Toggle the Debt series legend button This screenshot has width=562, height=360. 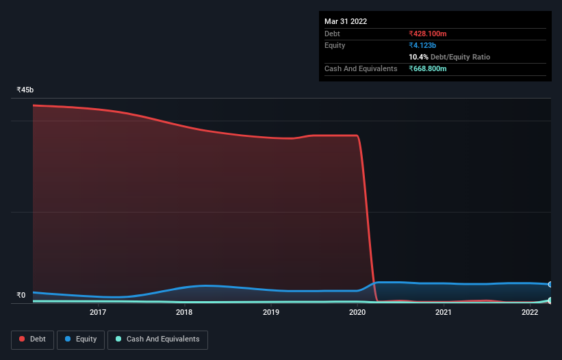[33, 339]
